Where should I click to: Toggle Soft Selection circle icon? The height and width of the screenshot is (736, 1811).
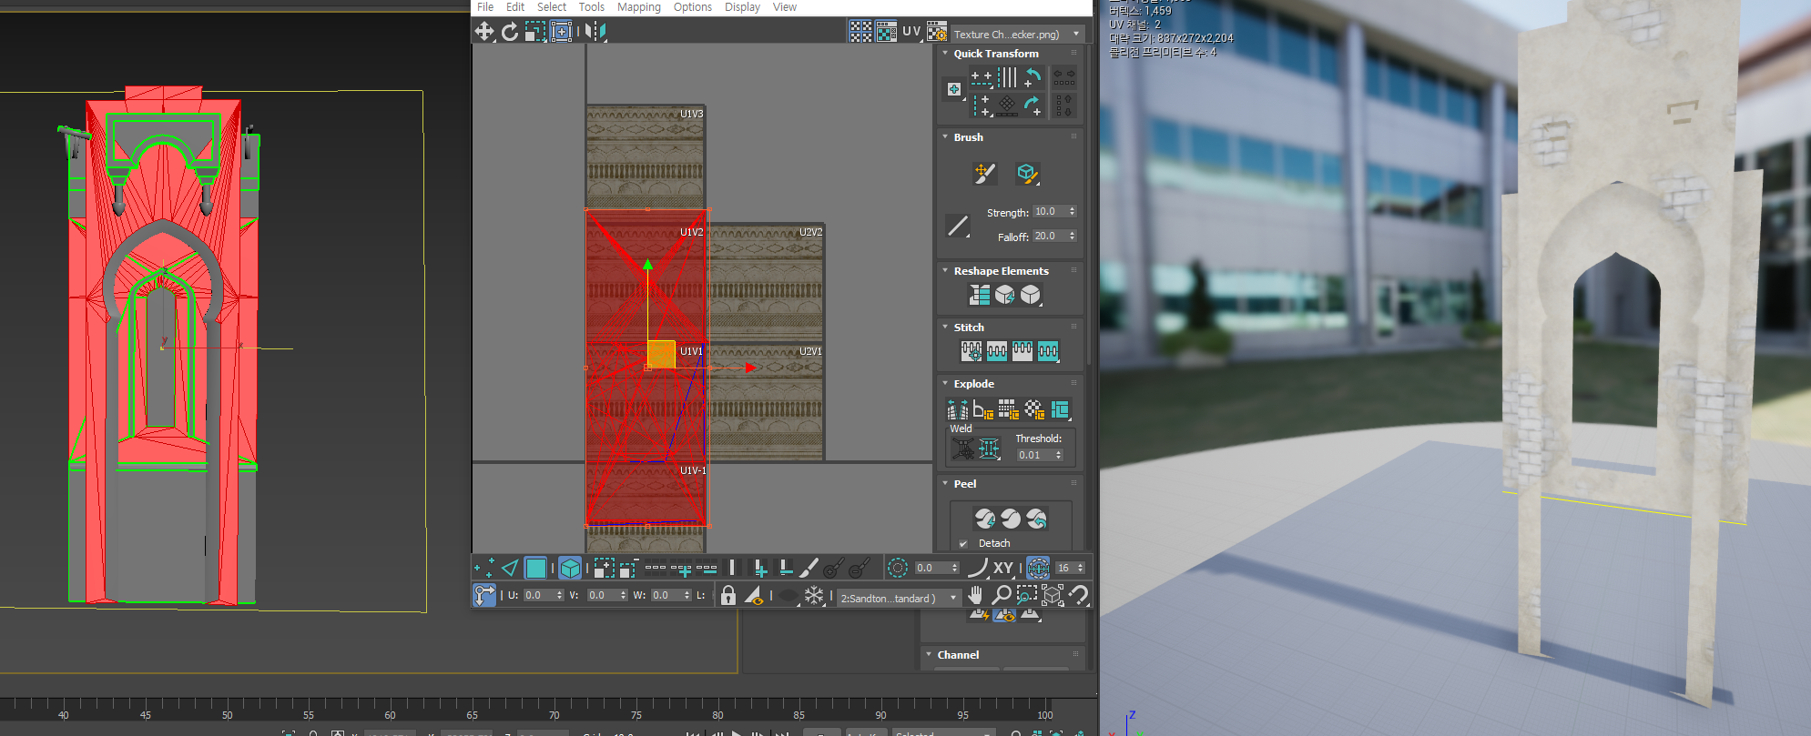coord(897,569)
